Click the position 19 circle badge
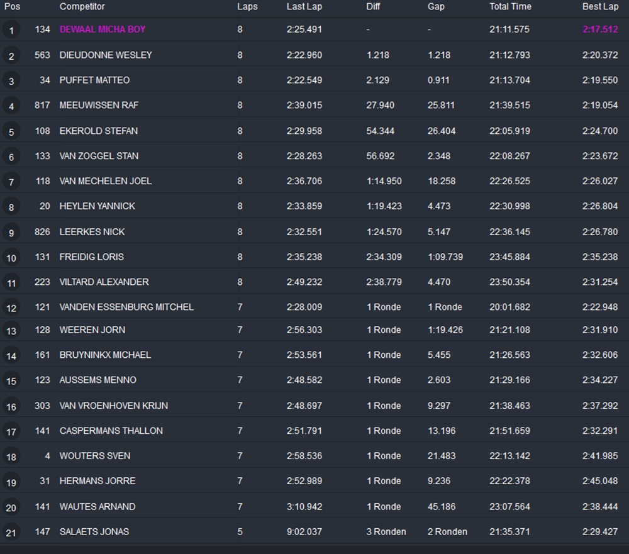This screenshot has width=629, height=554. tap(11, 482)
